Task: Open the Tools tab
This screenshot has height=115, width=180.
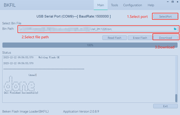Action: 114,5
